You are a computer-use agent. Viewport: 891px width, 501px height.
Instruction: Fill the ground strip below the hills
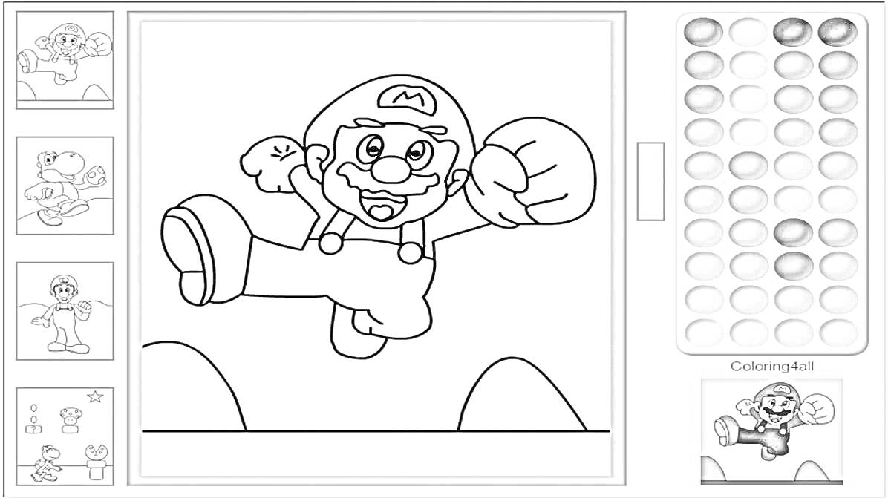[375, 453]
